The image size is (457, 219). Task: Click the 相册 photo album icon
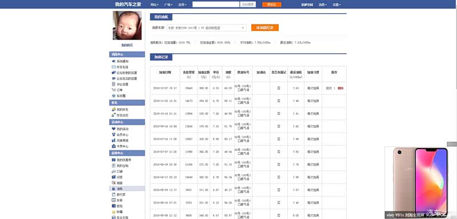pos(114,183)
